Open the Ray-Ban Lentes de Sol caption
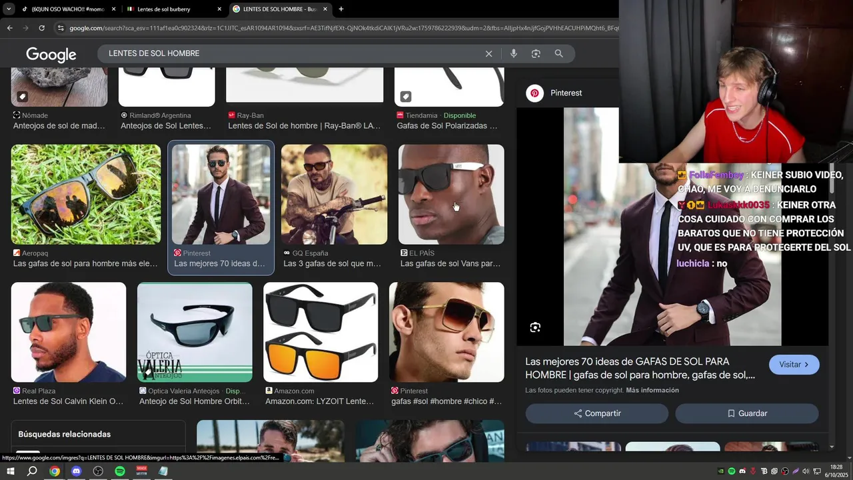Screen dimensions: 853x480 point(305,125)
